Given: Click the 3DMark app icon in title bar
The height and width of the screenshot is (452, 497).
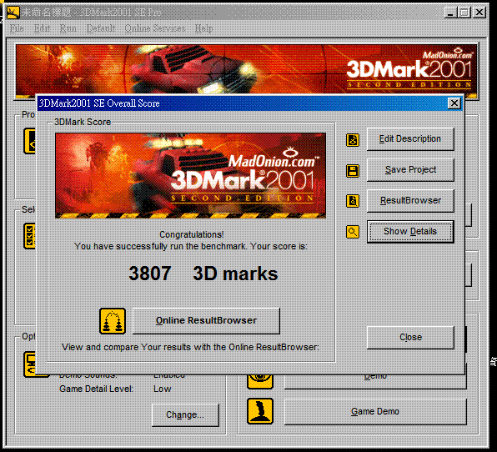Looking at the screenshot, I should (x=13, y=13).
